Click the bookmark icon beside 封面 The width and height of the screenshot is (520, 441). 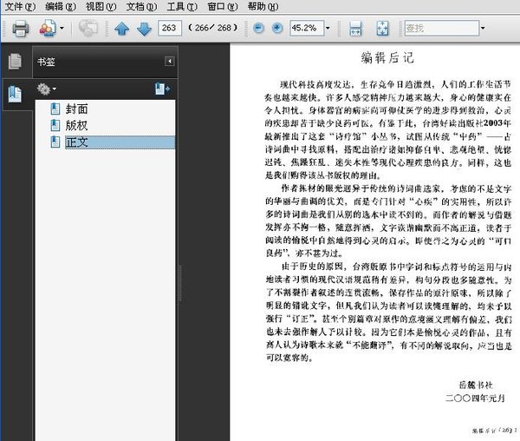click(x=55, y=109)
